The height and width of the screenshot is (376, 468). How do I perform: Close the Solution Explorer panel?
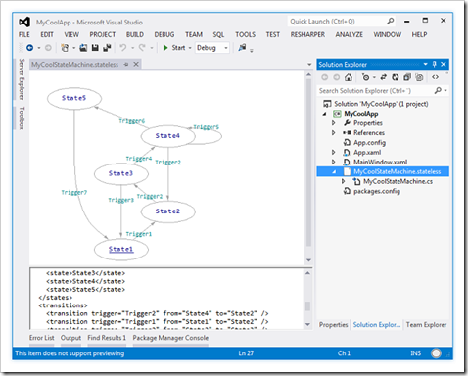tap(444, 64)
